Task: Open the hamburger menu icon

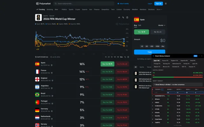Action: click(166, 3)
